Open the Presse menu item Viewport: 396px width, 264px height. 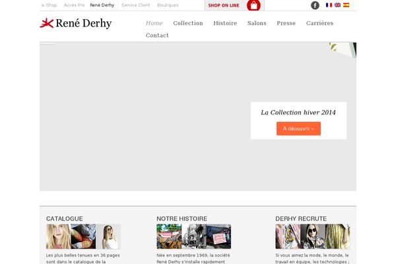click(x=286, y=23)
